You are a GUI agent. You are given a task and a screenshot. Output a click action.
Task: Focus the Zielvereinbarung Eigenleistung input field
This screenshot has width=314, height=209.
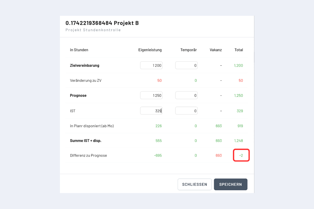tap(151, 65)
